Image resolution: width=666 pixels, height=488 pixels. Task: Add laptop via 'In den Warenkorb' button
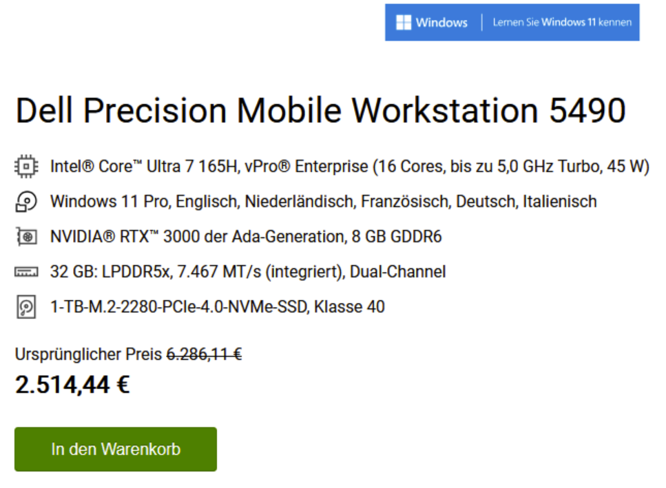[116, 449]
